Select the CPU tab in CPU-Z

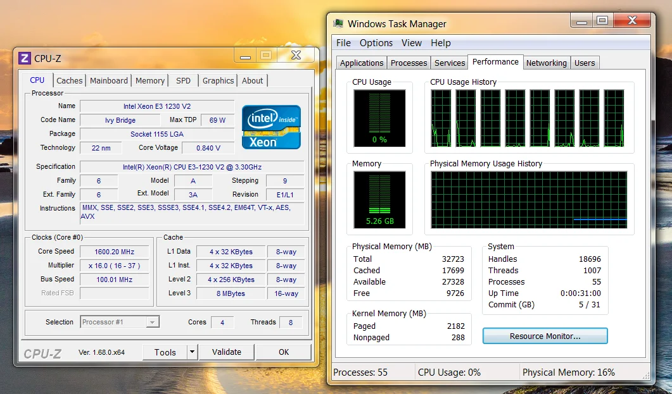tap(37, 80)
